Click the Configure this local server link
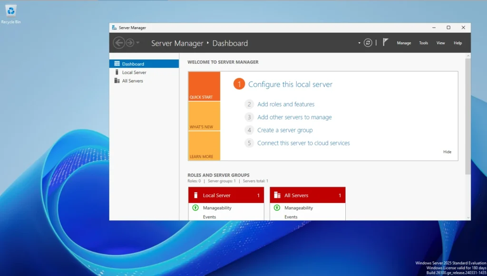 (290, 85)
